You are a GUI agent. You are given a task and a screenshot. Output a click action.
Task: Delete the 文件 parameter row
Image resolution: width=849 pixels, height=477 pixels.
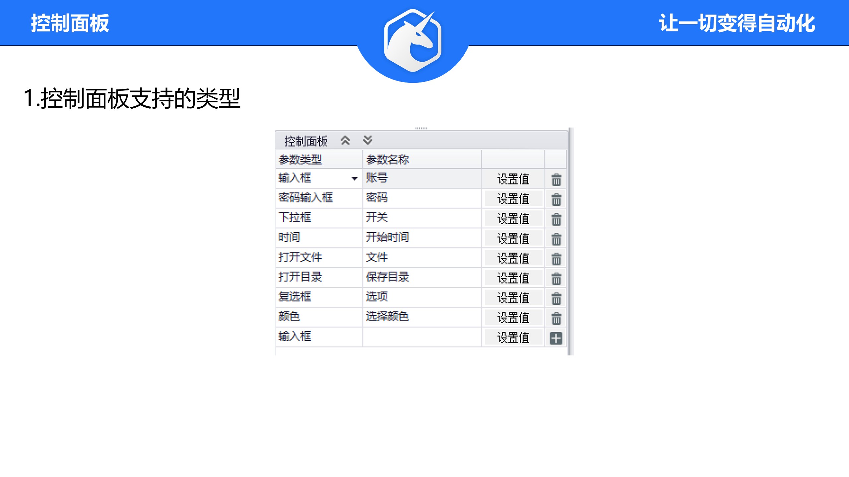coord(556,259)
